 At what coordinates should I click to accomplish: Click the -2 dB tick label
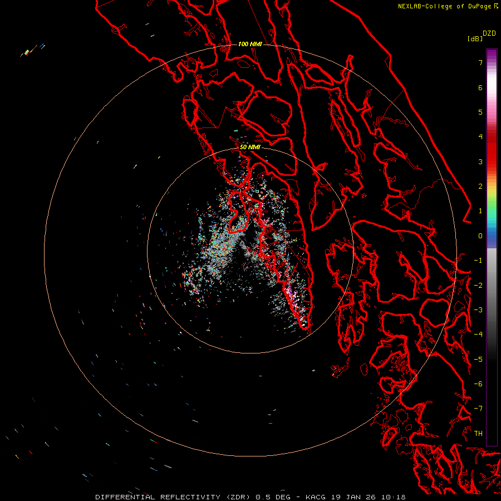tap(478, 286)
